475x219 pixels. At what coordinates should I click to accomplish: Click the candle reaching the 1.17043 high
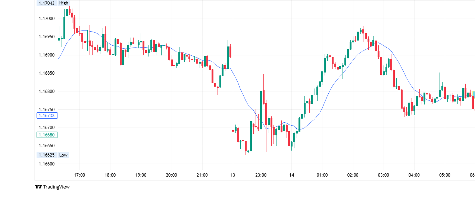coord(69,10)
